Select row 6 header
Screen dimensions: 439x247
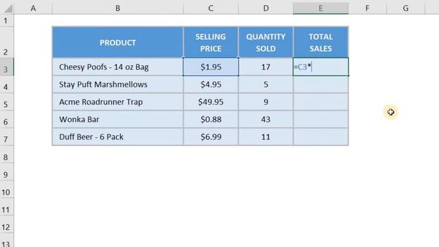click(x=7, y=119)
